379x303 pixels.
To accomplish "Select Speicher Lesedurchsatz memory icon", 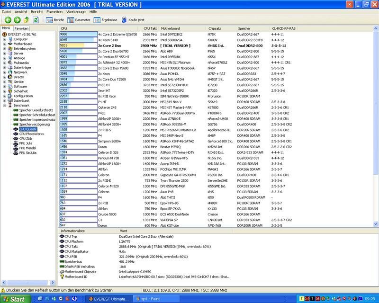I will [x=16, y=110].
